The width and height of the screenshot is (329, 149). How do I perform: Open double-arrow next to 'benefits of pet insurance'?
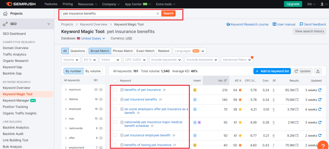164,90
